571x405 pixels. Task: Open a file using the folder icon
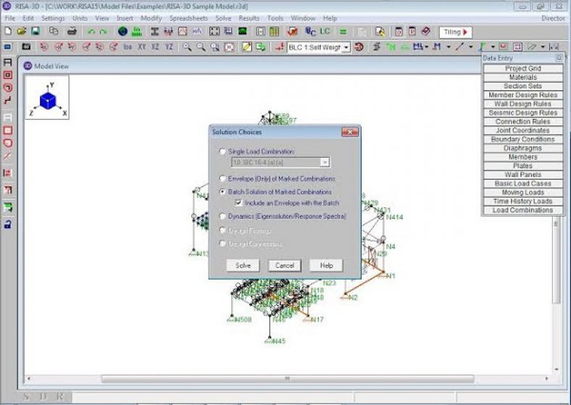point(22,32)
